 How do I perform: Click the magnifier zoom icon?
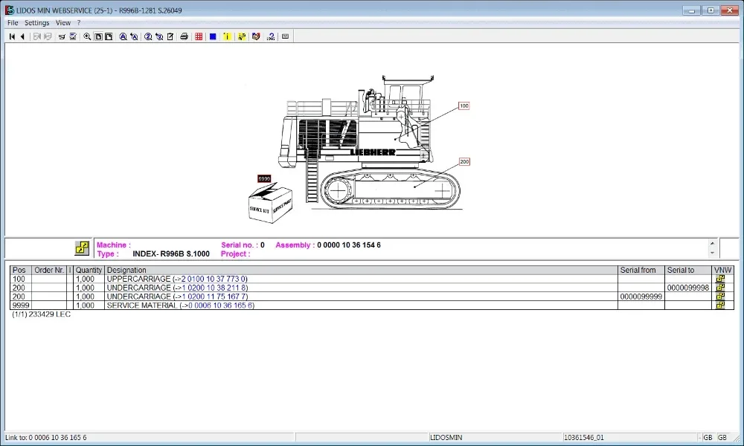click(x=87, y=36)
